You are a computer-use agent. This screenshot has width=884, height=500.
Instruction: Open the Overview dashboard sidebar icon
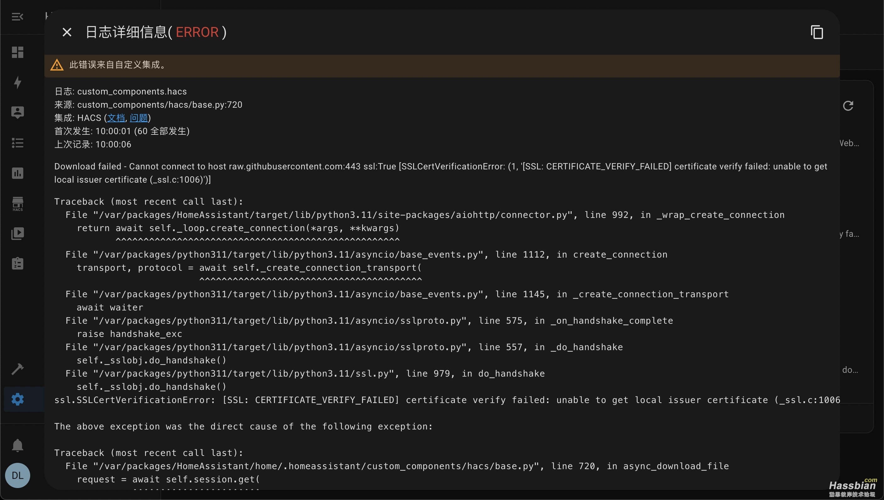(18, 52)
